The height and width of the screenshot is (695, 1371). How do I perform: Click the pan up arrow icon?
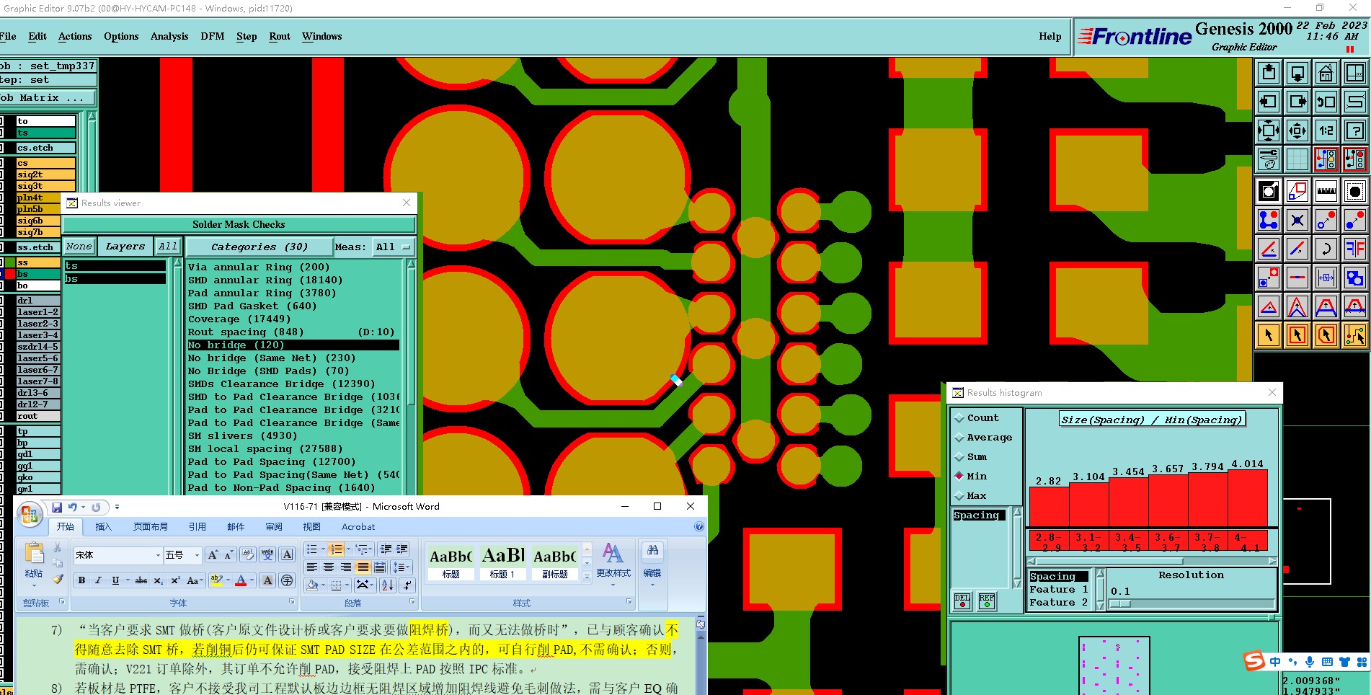(1269, 73)
